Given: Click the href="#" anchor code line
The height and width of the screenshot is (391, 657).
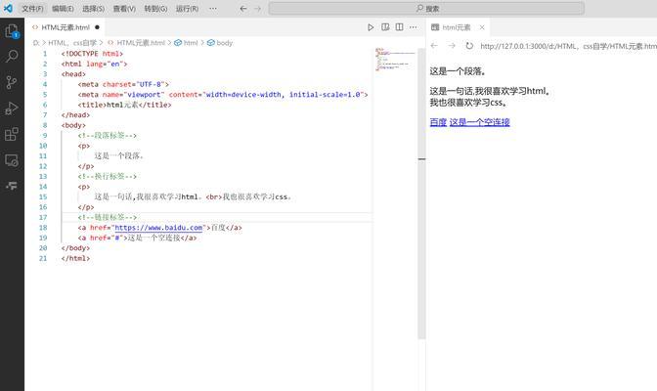Looking at the screenshot, I should point(137,238).
